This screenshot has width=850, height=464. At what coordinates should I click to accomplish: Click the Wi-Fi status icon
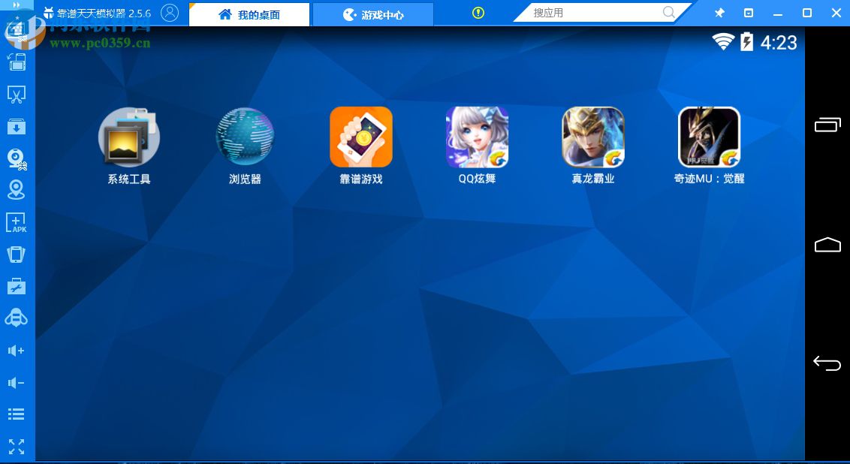tap(723, 42)
